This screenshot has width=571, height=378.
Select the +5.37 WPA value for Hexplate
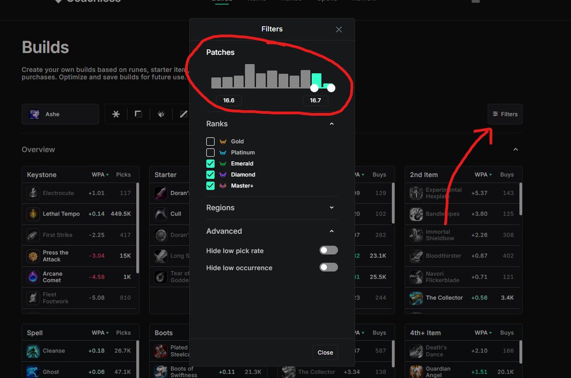click(x=479, y=193)
